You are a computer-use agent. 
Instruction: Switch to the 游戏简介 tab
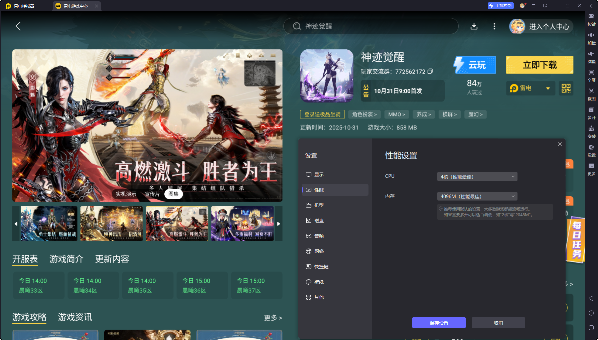click(66, 259)
